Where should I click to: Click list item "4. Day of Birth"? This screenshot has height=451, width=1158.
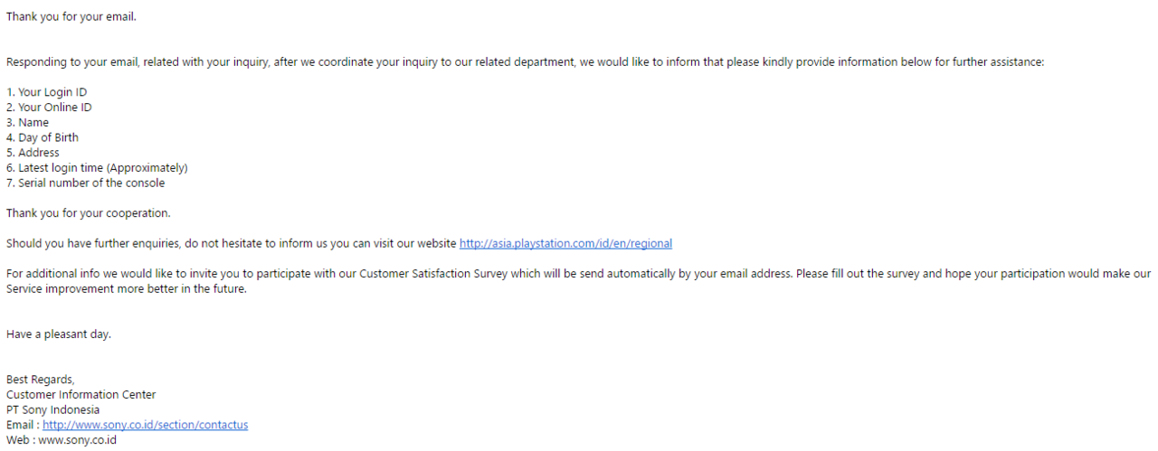[x=43, y=137]
